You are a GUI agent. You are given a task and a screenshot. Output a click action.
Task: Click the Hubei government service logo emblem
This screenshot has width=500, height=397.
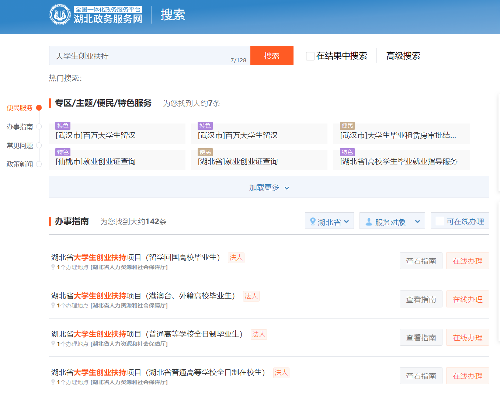point(60,15)
